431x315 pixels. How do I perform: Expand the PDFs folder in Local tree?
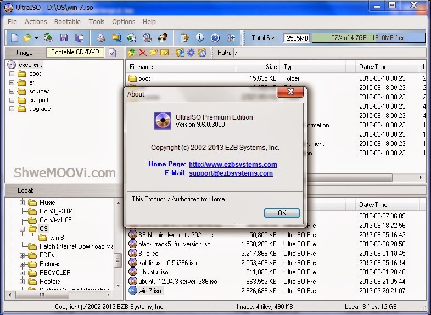click(23, 255)
